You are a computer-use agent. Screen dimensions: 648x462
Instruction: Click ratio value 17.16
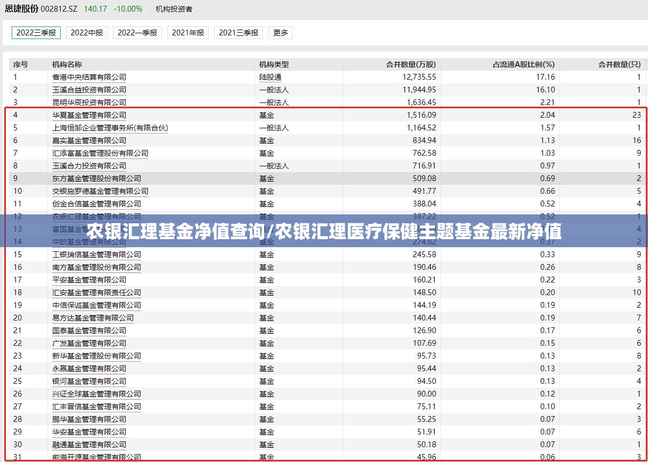546,77
